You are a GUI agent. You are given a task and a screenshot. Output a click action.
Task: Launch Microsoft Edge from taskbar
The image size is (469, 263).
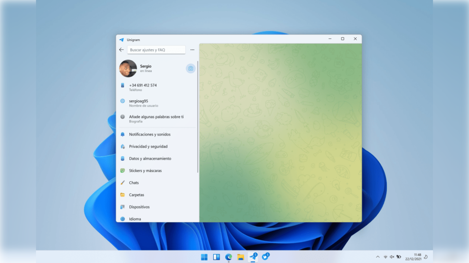pos(229,257)
